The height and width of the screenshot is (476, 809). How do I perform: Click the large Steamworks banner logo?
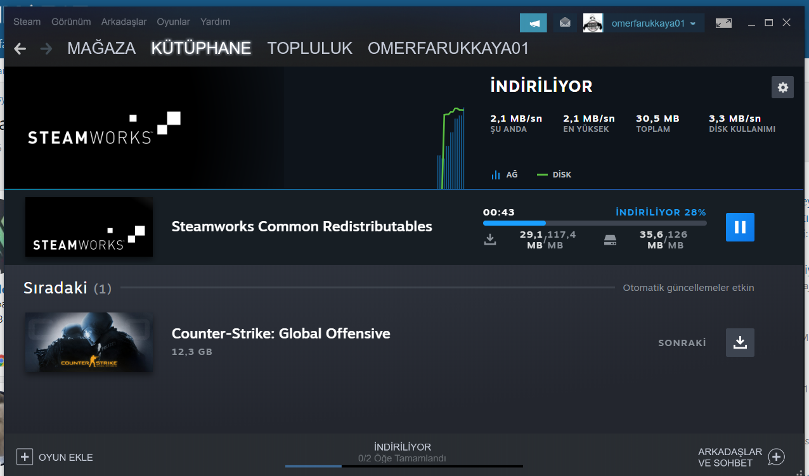tap(105, 129)
